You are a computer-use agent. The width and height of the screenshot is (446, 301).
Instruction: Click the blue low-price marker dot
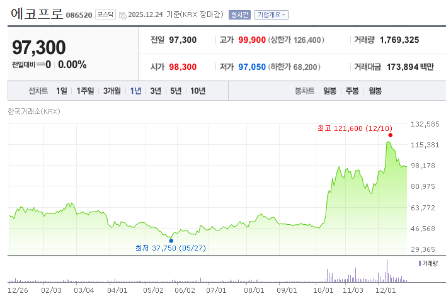(171, 241)
